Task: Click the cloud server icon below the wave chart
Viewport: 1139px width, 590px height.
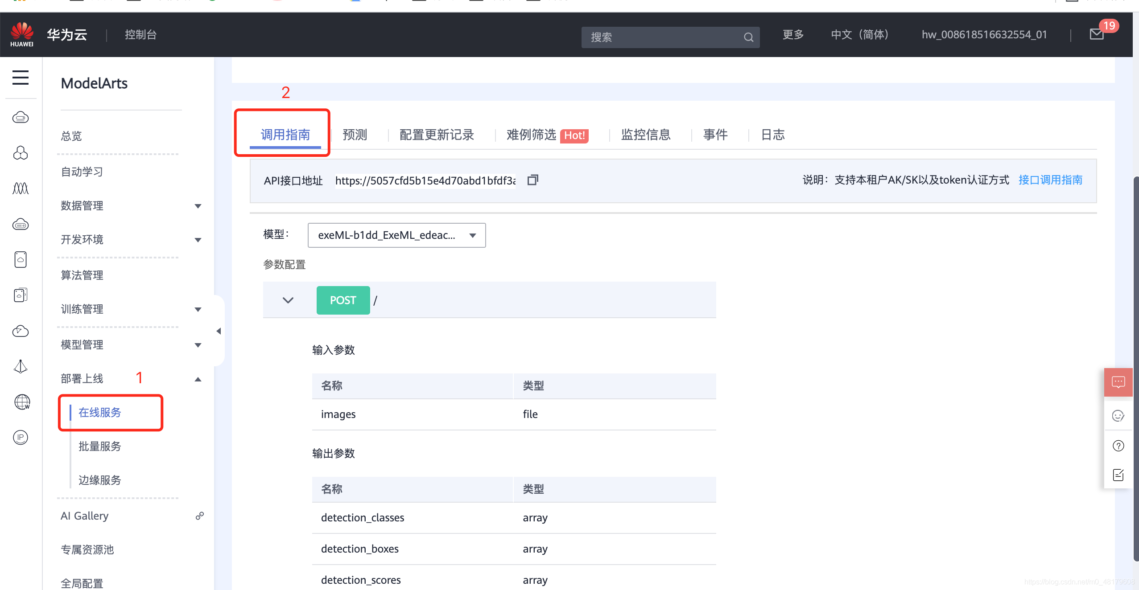Action: coord(21,224)
